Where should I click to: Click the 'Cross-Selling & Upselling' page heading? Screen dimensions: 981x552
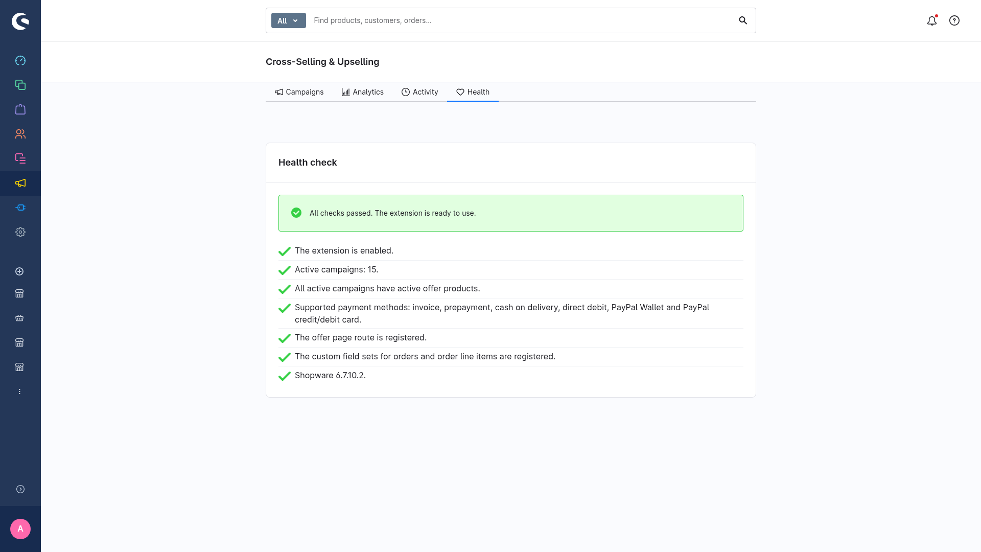tap(322, 62)
